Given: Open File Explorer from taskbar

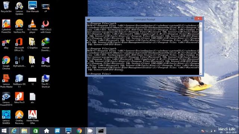Looking at the screenshot, I should point(24,131).
